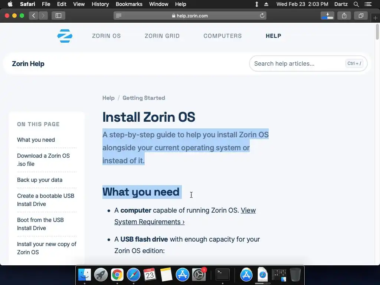
Task: Click the Dartz user name in menu bar
Action: (341, 4)
